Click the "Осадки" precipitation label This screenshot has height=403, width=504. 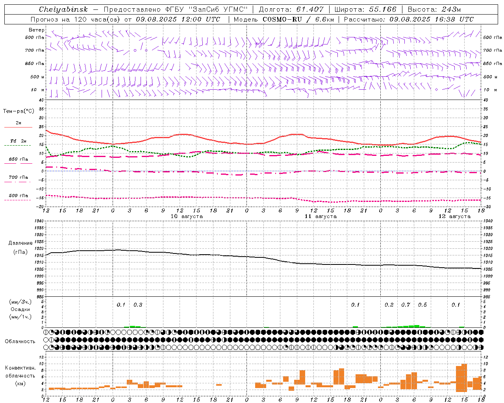tap(20, 309)
